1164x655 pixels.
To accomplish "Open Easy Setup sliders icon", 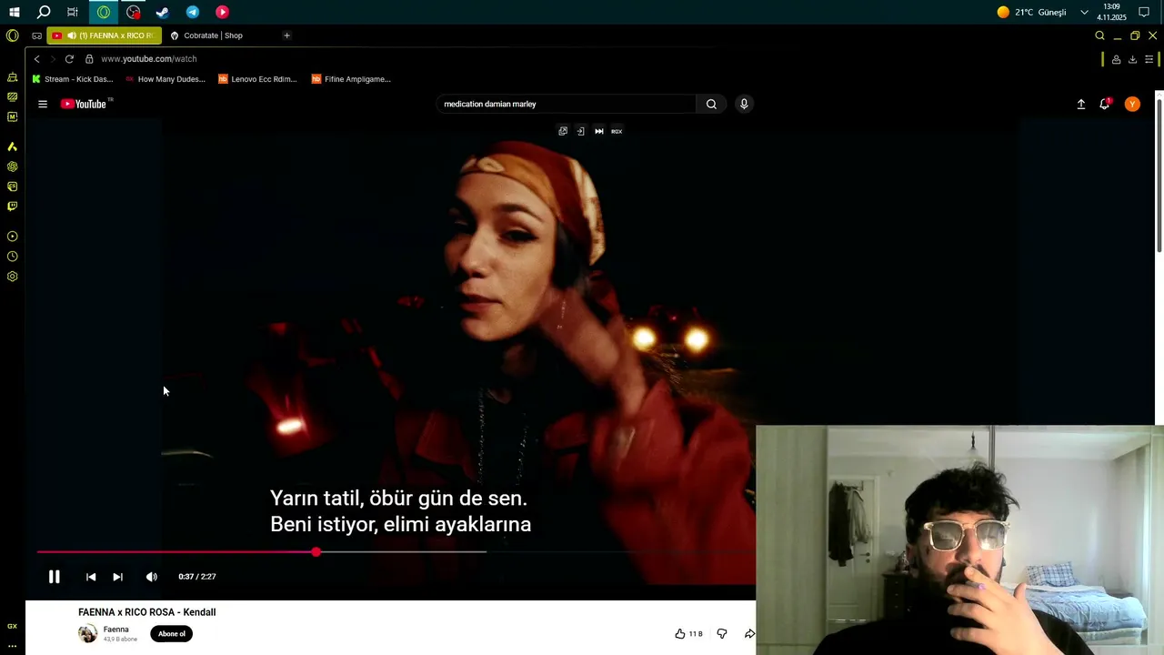I will point(1149,59).
